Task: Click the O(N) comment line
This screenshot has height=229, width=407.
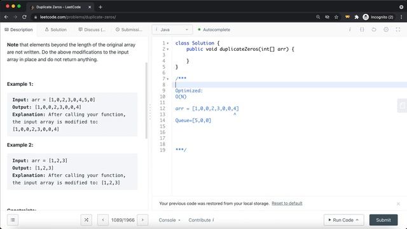Action: pos(181,97)
